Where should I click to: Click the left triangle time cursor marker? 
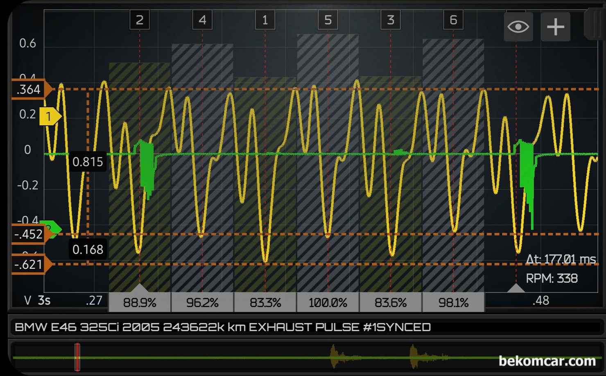(x=139, y=288)
